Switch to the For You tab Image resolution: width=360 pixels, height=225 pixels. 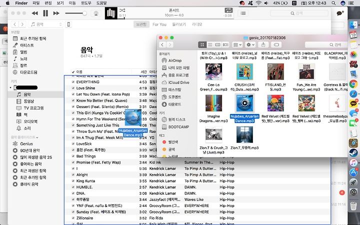click(159, 24)
